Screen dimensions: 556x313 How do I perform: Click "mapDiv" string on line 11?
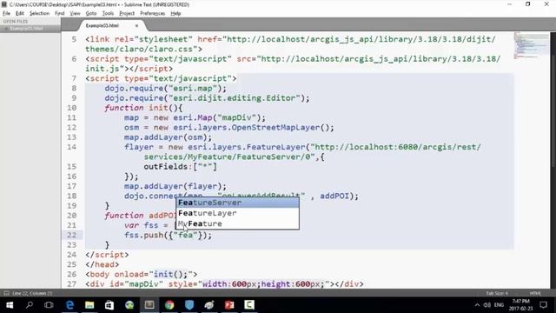point(237,117)
